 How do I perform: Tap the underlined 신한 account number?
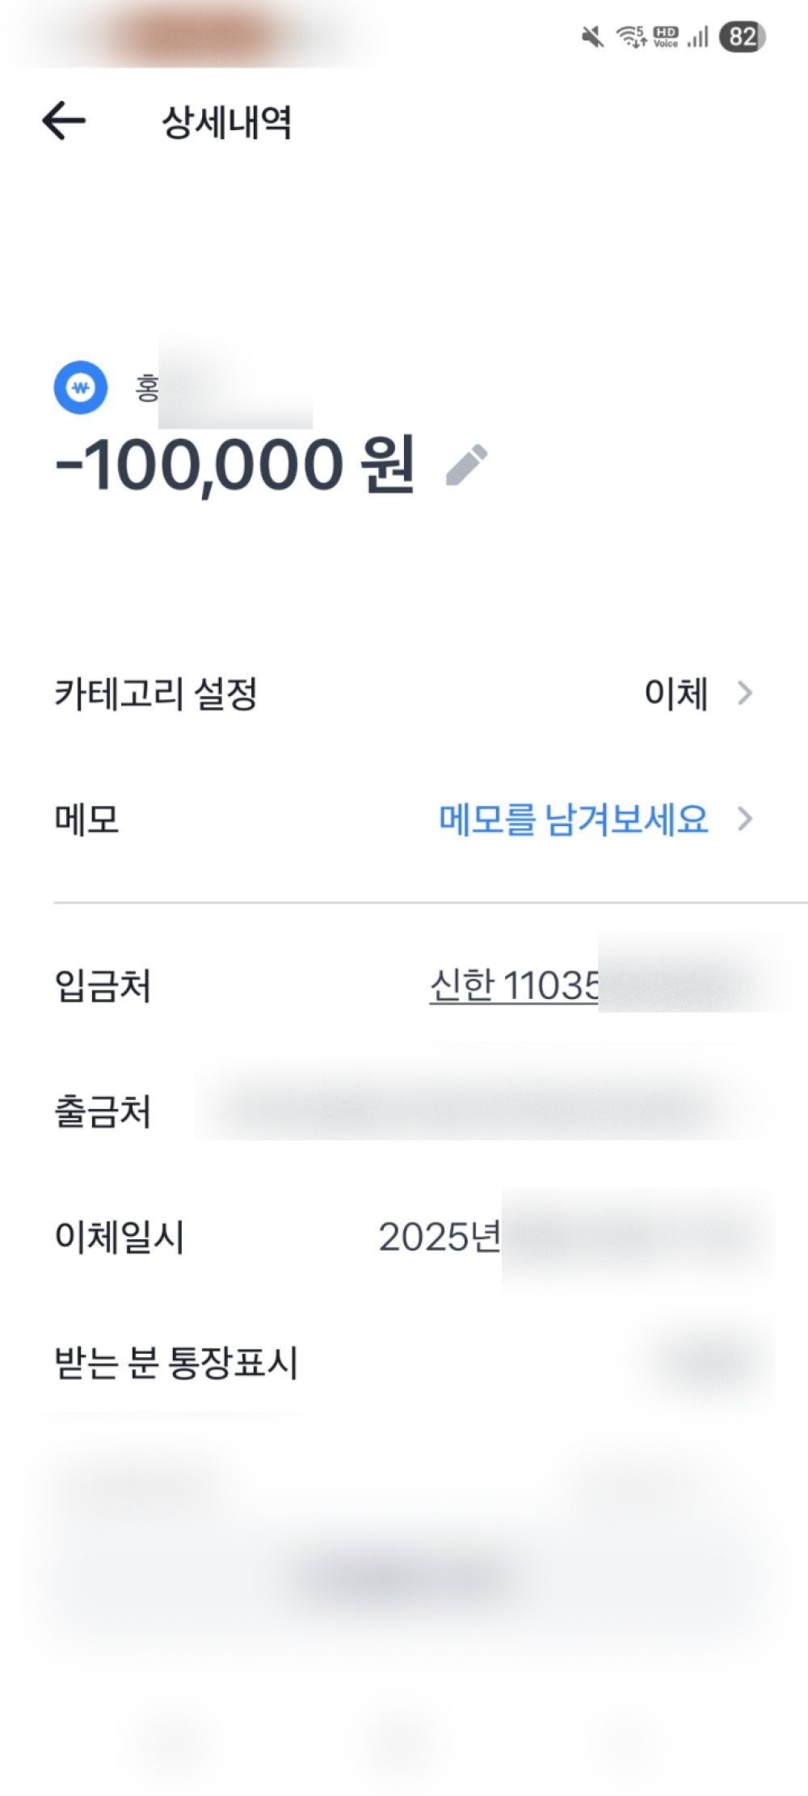(514, 985)
